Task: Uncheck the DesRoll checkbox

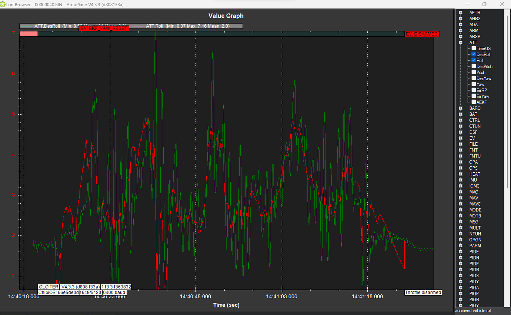Action: [x=473, y=54]
